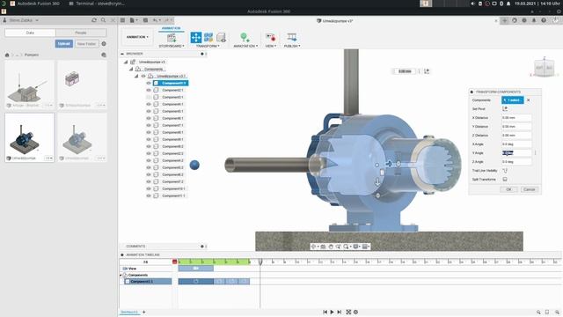Toggle visibility of Component11:1
The width and height of the screenshot is (563, 317).
pos(149,195)
